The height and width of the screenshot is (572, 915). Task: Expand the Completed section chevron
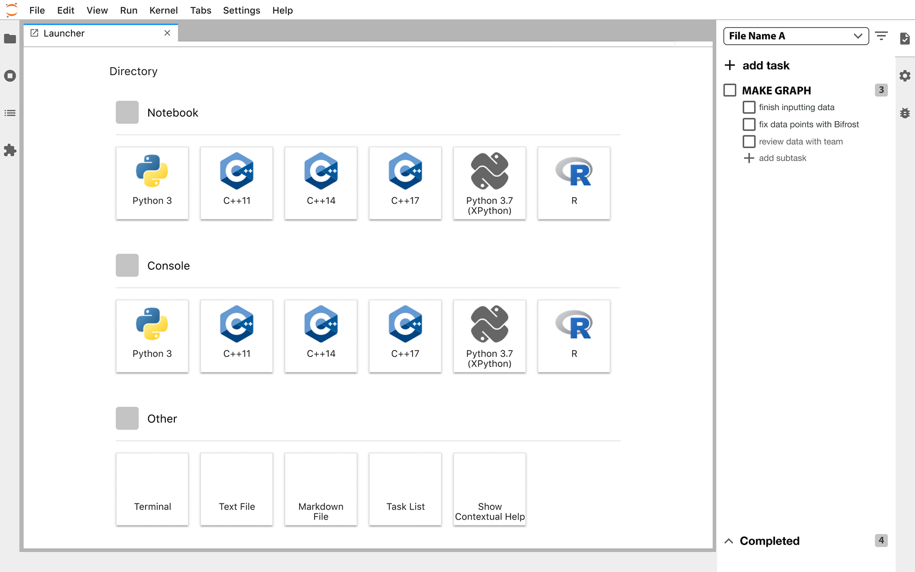point(729,541)
